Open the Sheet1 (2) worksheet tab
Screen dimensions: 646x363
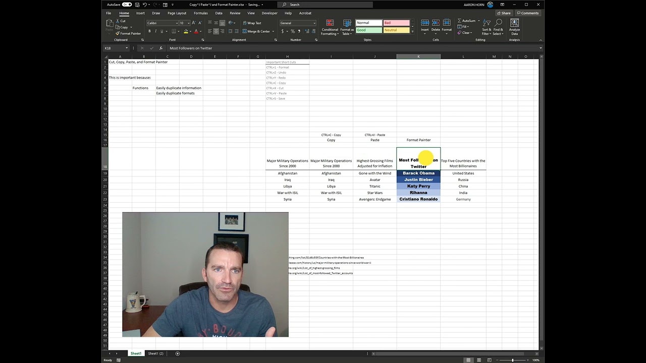point(155,353)
